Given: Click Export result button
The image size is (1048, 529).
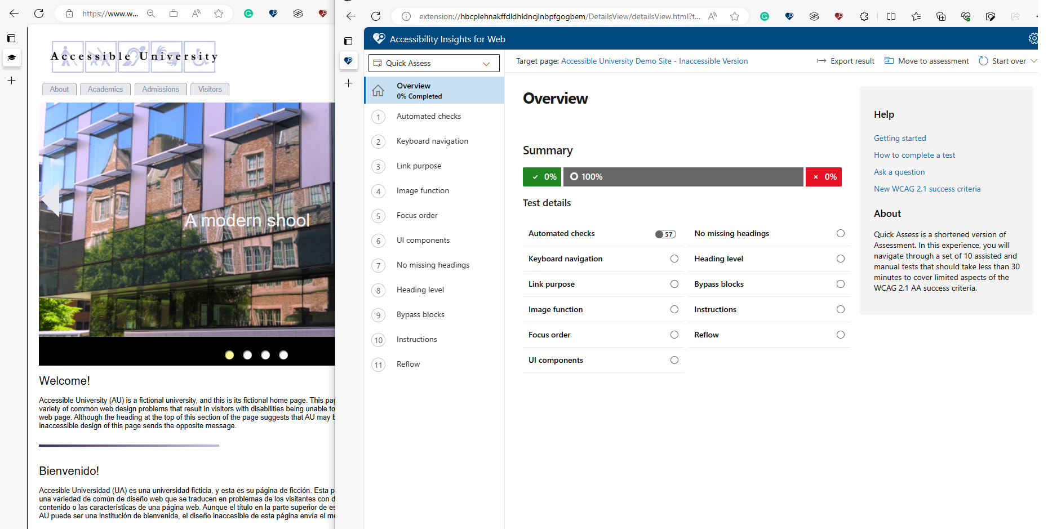Looking at the screenshot, I should 846,61.
